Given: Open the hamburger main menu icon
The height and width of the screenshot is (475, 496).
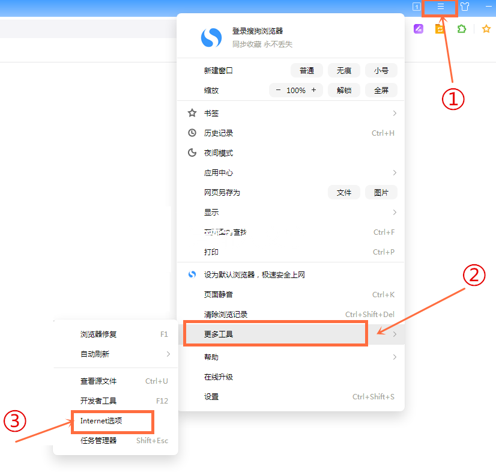Looking at the screenshot, I should pyautogui.click(x=440, y=8).
